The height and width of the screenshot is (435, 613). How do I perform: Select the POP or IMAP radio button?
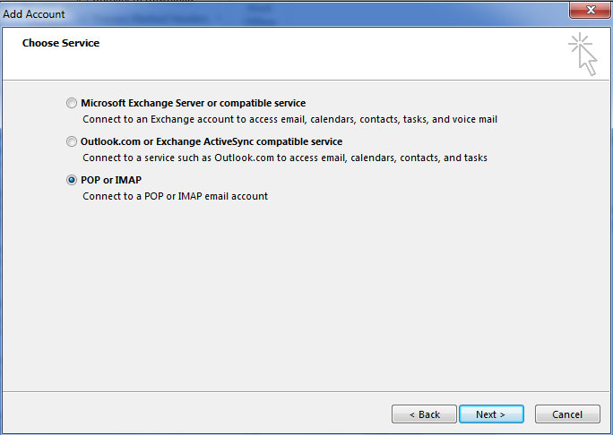click(x=71, y=180)
